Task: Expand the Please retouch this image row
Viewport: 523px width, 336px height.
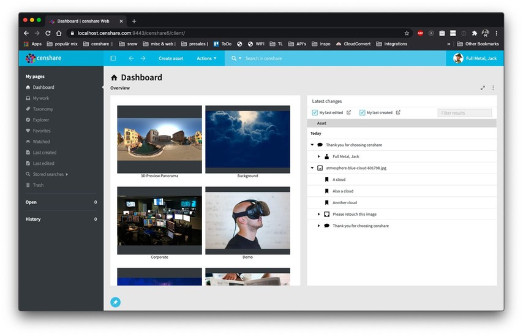Action: coord(319,214)
